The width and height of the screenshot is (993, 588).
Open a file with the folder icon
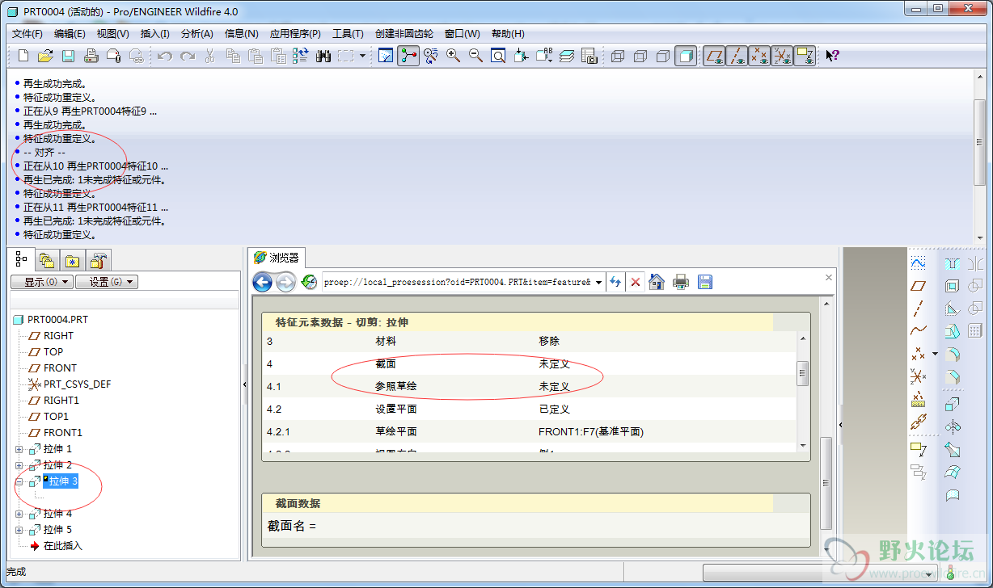[x=45, y=56]
